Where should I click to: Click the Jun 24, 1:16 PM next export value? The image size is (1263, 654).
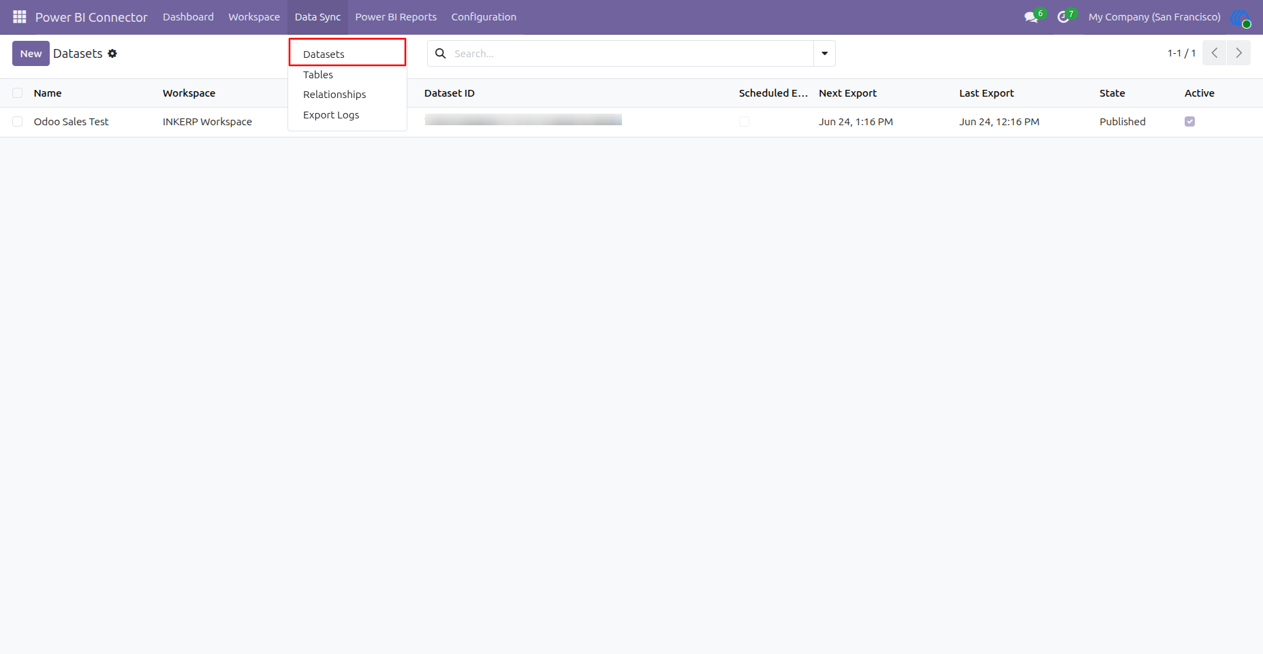[856, 122]
